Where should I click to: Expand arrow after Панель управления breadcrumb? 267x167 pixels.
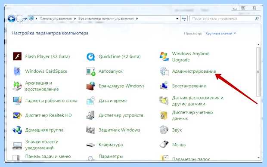tap(75, 19)
